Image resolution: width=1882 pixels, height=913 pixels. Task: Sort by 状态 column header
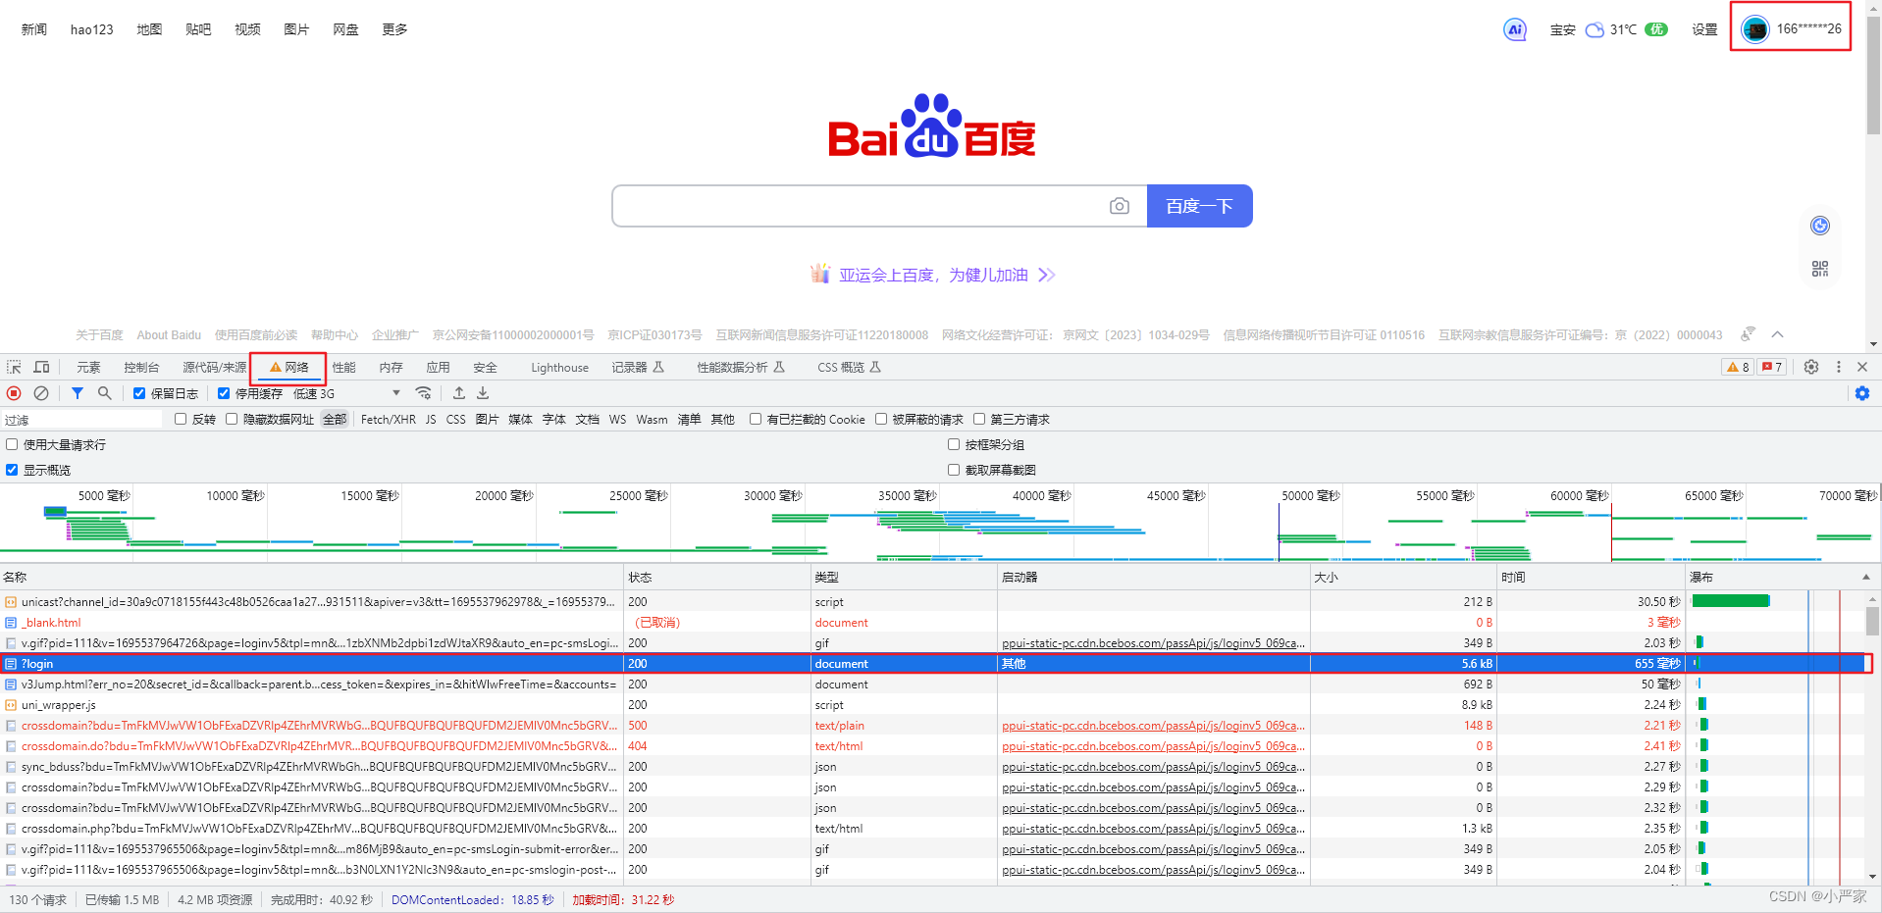point(716,577)
